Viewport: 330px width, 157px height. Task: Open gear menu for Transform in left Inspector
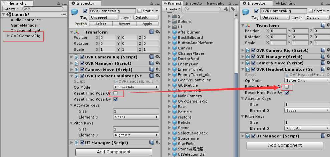(157, 32)
